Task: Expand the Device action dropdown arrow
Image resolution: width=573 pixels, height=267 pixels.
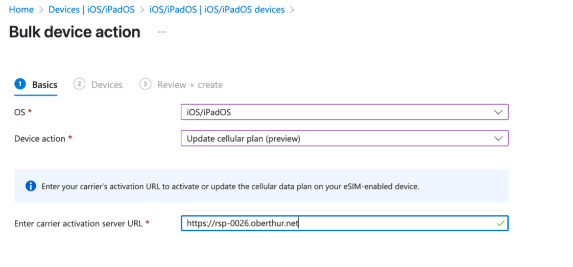Action: tap(498, 139)
